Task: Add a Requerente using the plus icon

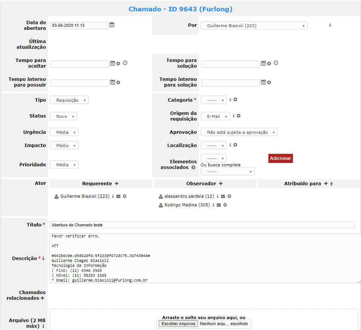Action: pos(116,183)
